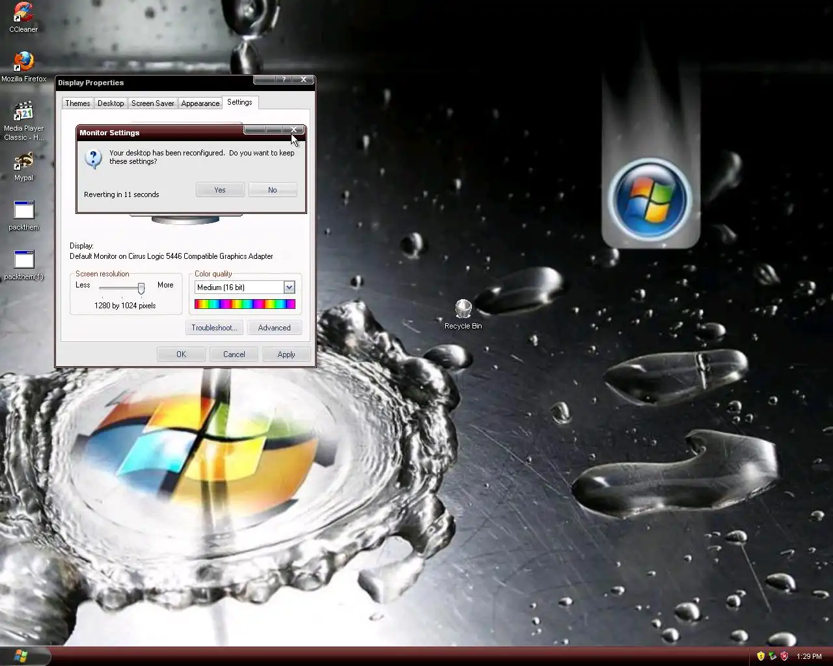Click the yellow security shield tray icon
Image resolution: width=833 pixels, height=666 pixels.
click(x=760, y=656)
